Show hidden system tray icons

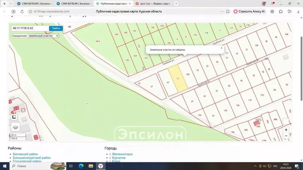pos(255,166)
